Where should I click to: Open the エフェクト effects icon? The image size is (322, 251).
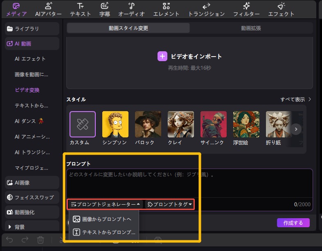pos(281,6)
